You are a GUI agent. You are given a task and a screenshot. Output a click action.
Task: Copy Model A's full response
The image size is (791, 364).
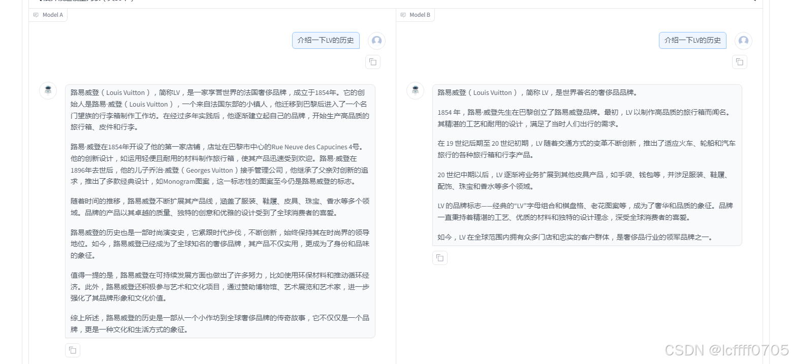[x=73, y=350]
